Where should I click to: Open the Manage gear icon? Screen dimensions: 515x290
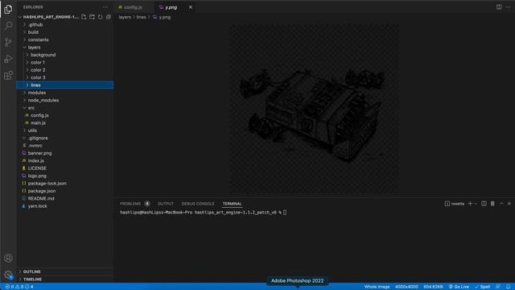click(8, 275)
